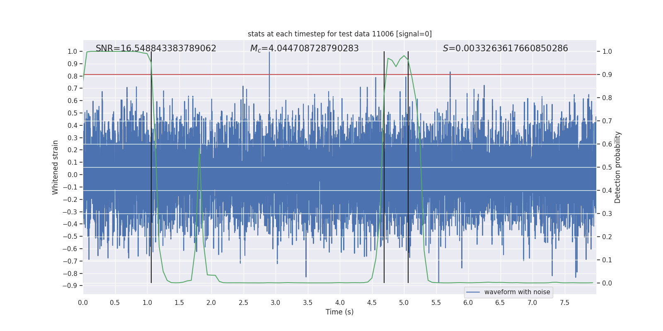Click the black vertical marker near 5.05 s
Screen dimensions: 663x331
(408, 167)
